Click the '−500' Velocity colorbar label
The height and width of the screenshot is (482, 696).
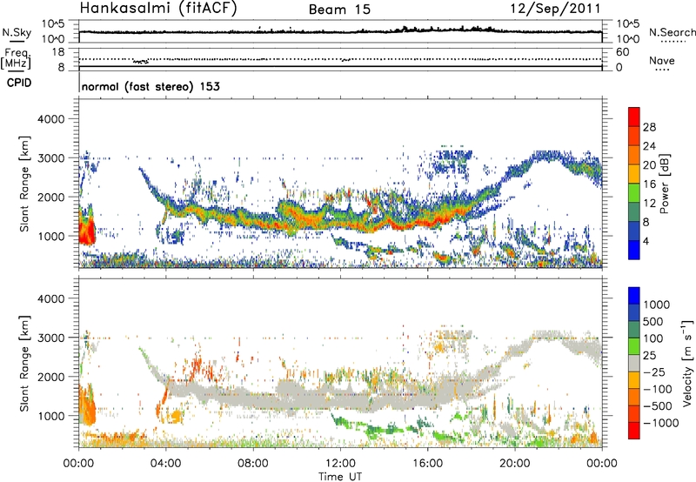(657, 406)
